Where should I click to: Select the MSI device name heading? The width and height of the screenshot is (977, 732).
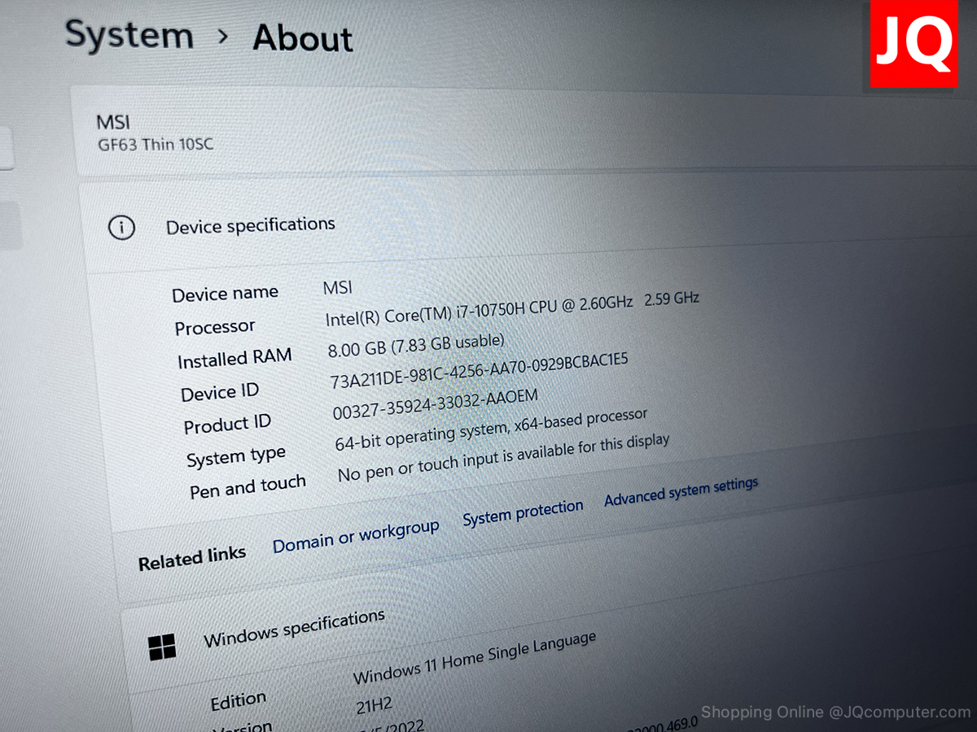(113, 123)
